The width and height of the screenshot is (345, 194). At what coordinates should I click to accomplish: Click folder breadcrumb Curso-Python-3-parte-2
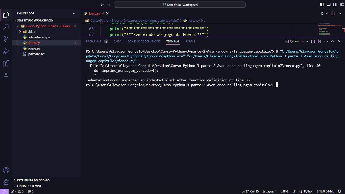click(x=134, y=20)
